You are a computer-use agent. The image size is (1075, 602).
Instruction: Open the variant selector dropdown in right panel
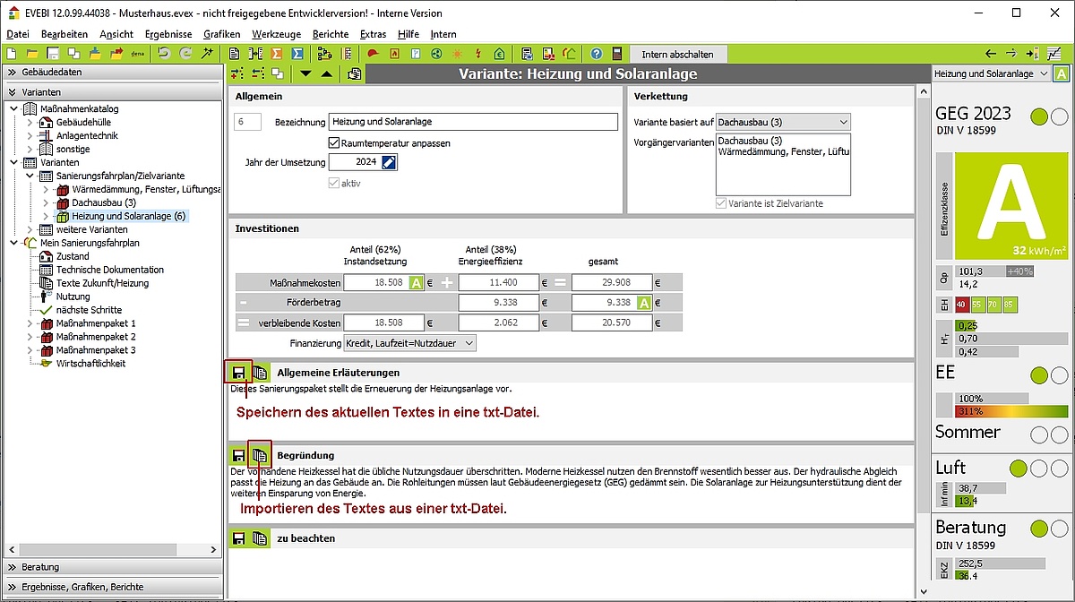[991, 74]
